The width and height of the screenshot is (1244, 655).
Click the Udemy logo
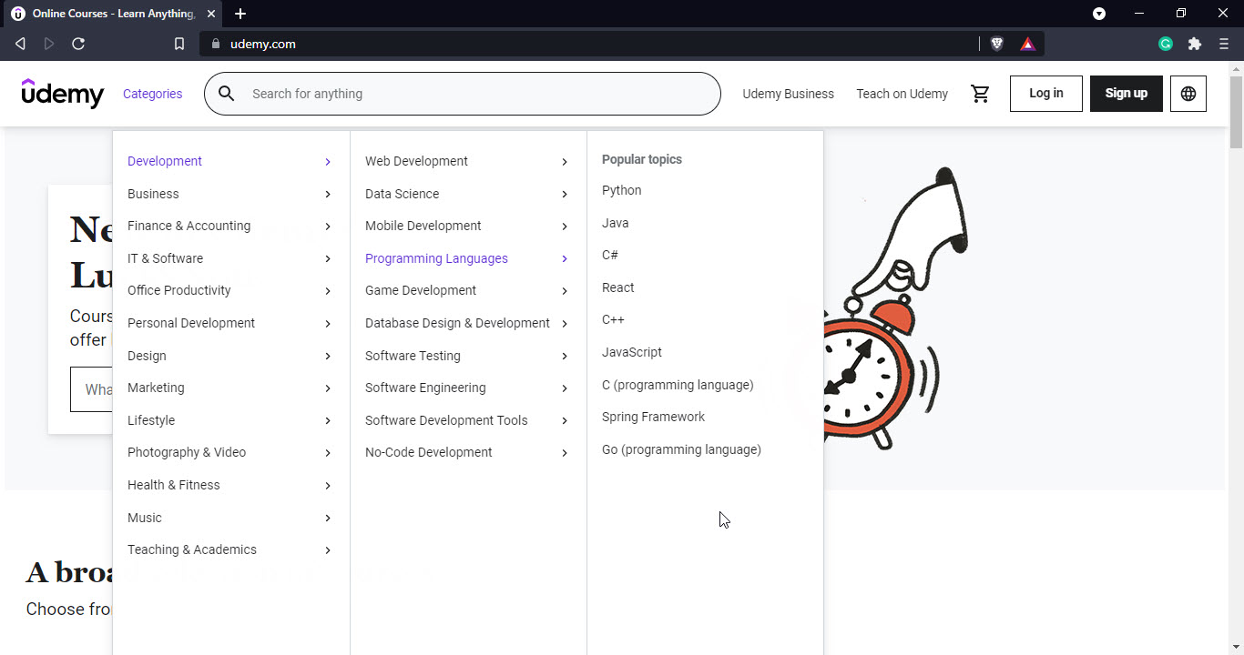pyautogui.click(x=63, y=93)
